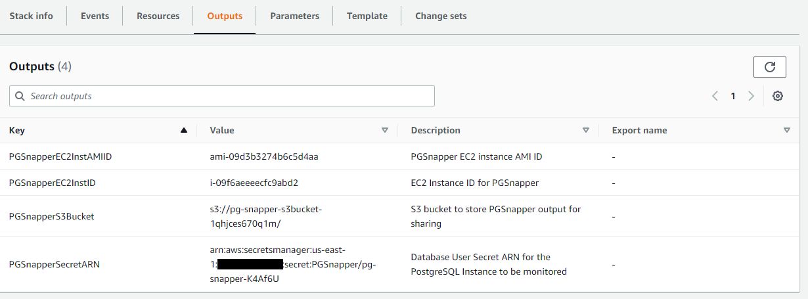Open the outputs preferences gear icon
The width and height of the screenshot is (808, 299).
coord(778,96)
